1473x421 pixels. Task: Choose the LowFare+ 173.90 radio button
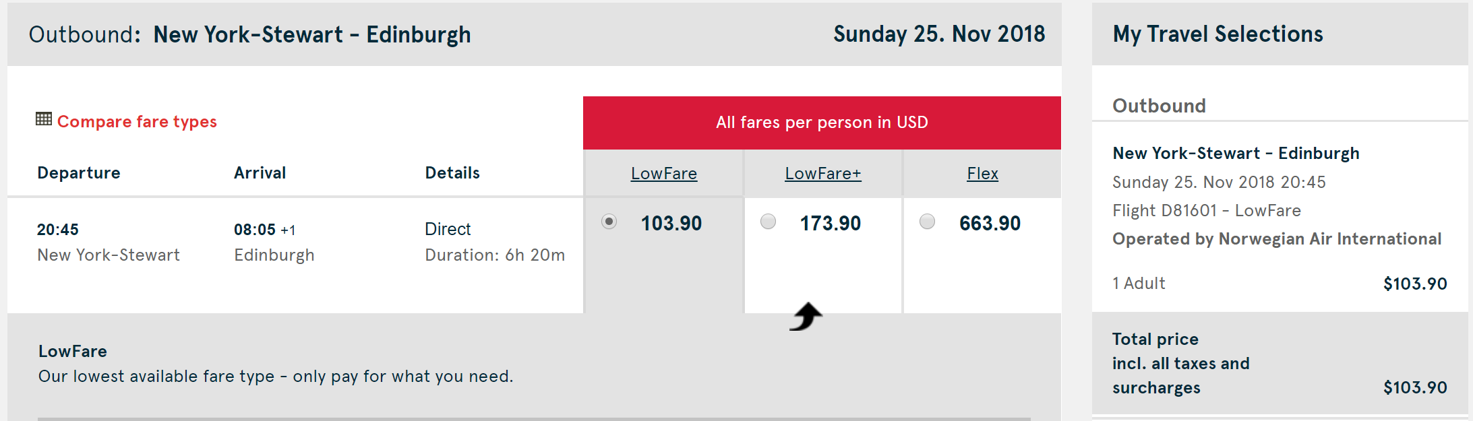768,222
